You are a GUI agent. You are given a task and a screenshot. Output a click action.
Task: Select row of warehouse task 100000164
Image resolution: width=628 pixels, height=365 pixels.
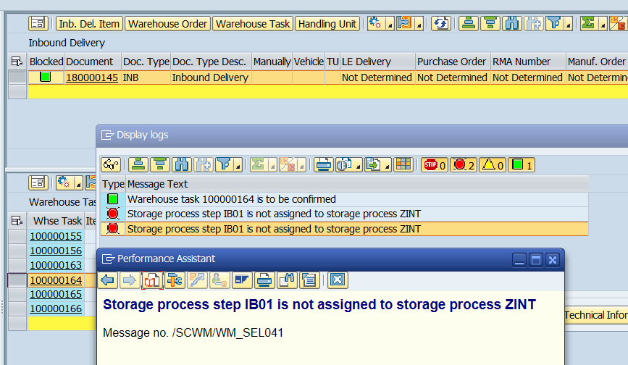[x=17, y=280]
